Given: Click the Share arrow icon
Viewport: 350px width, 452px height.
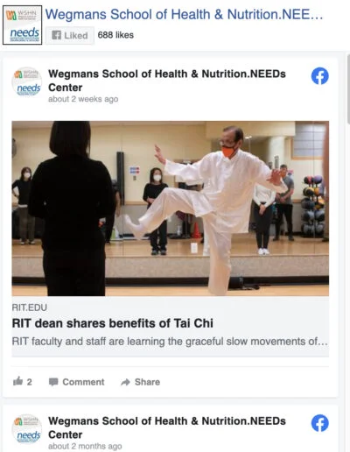Looking at the screenshot, I should (125, 382).
